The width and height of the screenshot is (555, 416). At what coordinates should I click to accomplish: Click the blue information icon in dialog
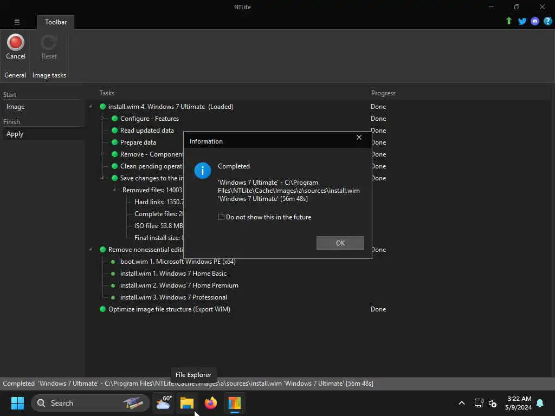coord(203,171)
